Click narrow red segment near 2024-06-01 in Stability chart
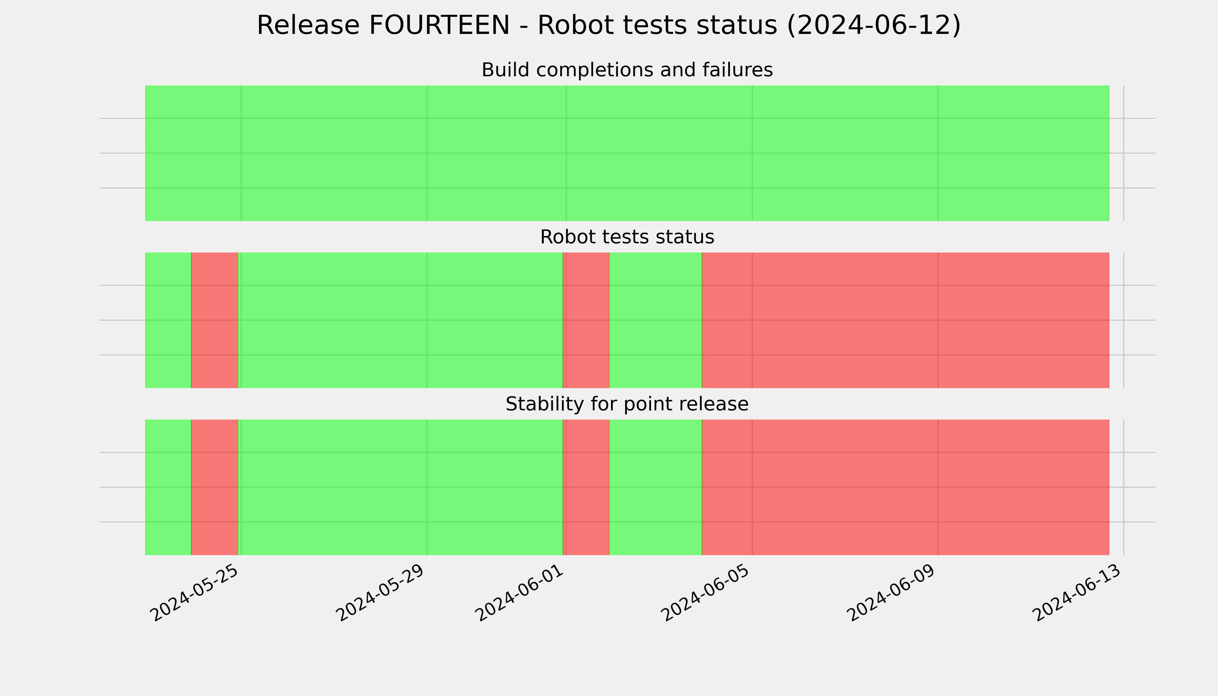 [x=586, y=487]
